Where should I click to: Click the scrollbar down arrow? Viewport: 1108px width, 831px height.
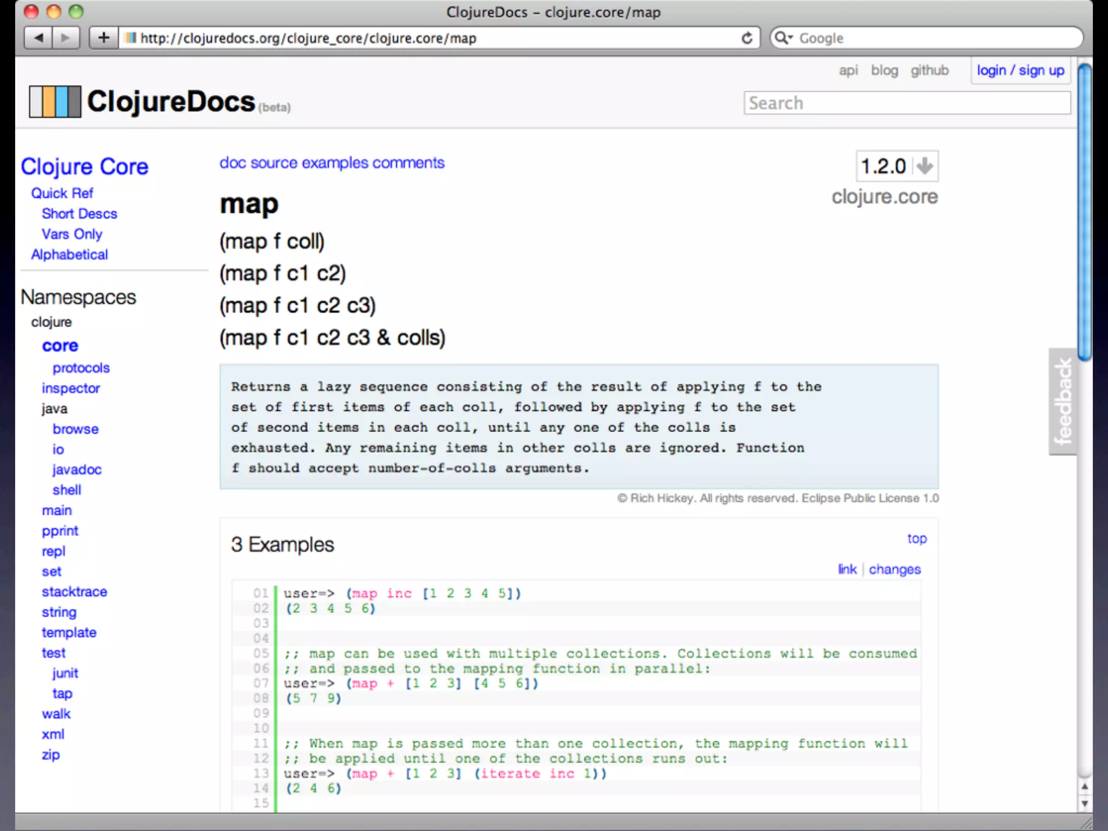pyautogui.click(x=1084, y=804)
